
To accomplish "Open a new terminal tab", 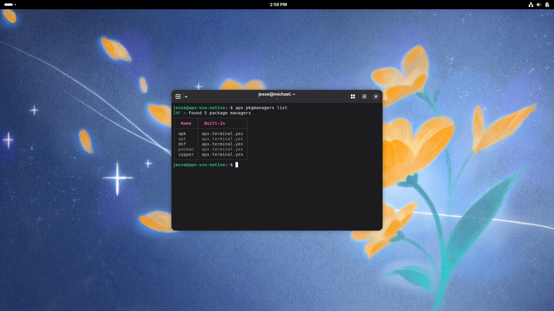I will coord(178,96).
